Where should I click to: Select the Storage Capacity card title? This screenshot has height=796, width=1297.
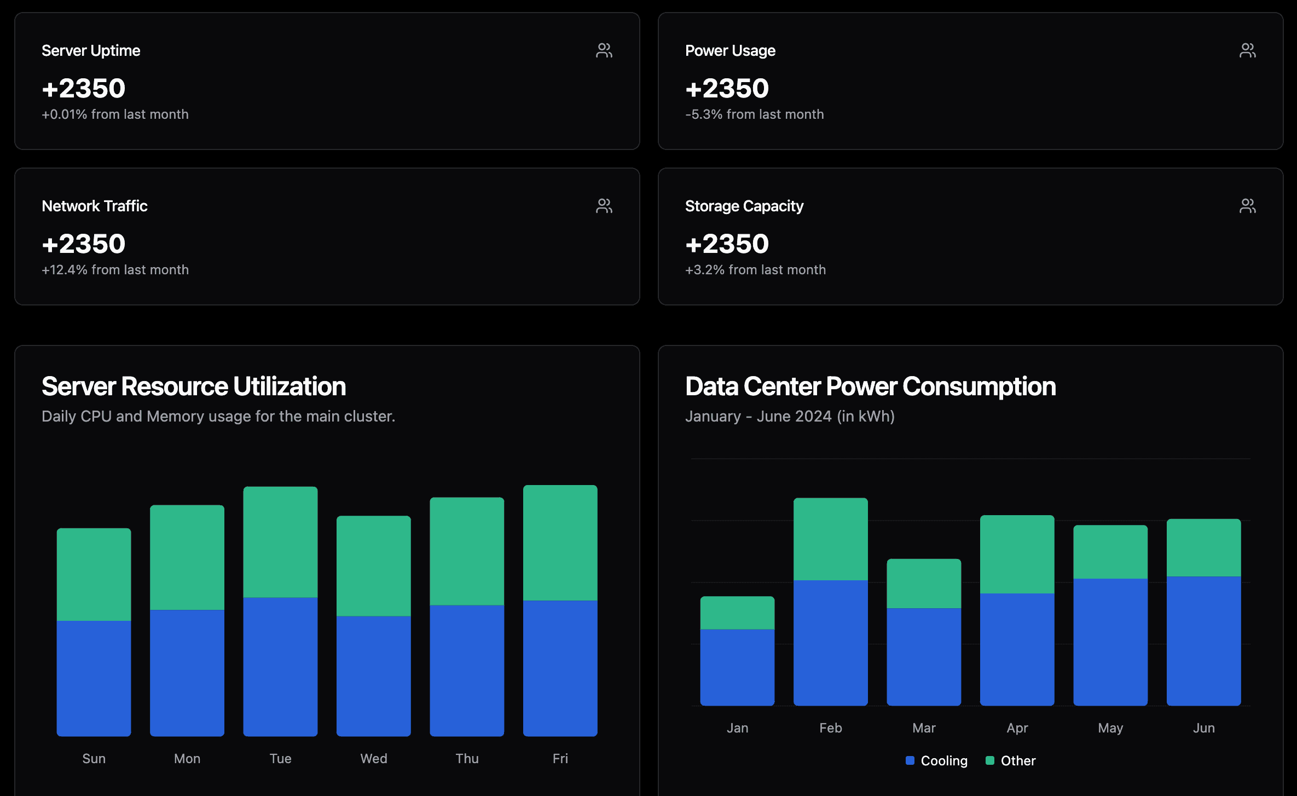coord(744,206)
